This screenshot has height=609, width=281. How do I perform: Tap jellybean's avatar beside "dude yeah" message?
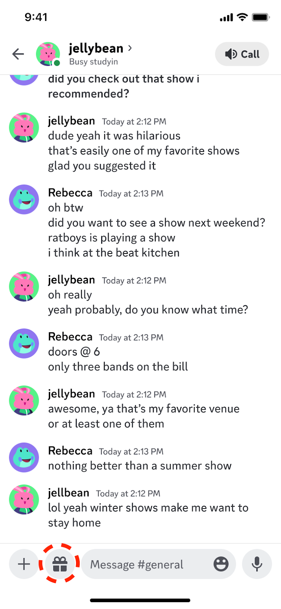coord(24,128)
